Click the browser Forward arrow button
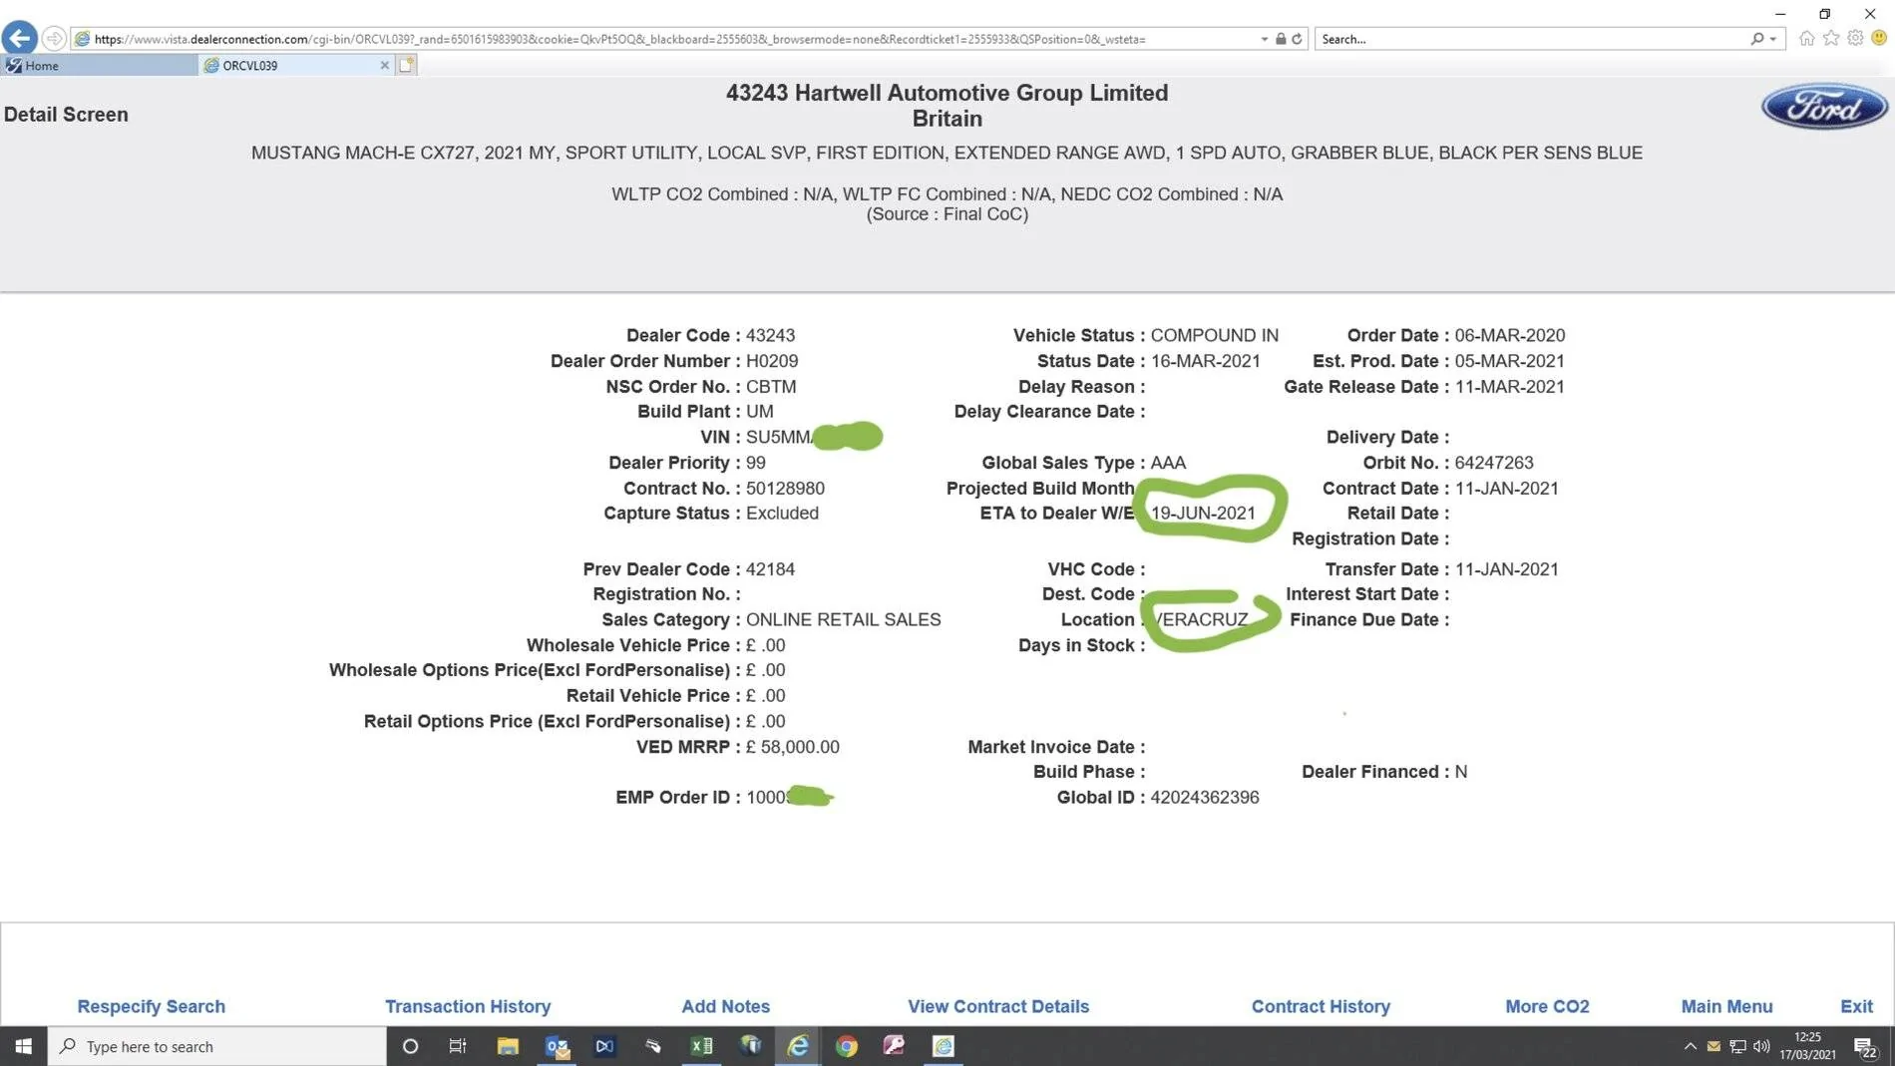Image resolution: width=1895 pixels, height=1066 pixels. (x=55, y=39)
